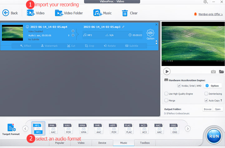This screenshot has height=148, width=225.
Task: Browse for an output folder
Action: 207,109
